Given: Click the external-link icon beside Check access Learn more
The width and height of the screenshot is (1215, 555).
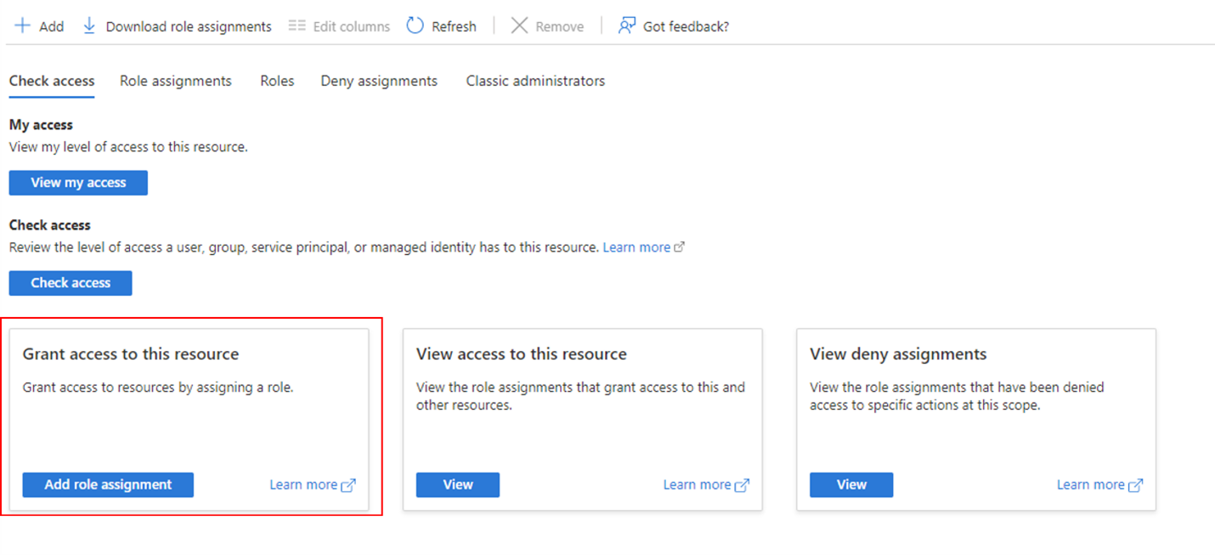Looking at the screenshot, I should click(680, 246).
